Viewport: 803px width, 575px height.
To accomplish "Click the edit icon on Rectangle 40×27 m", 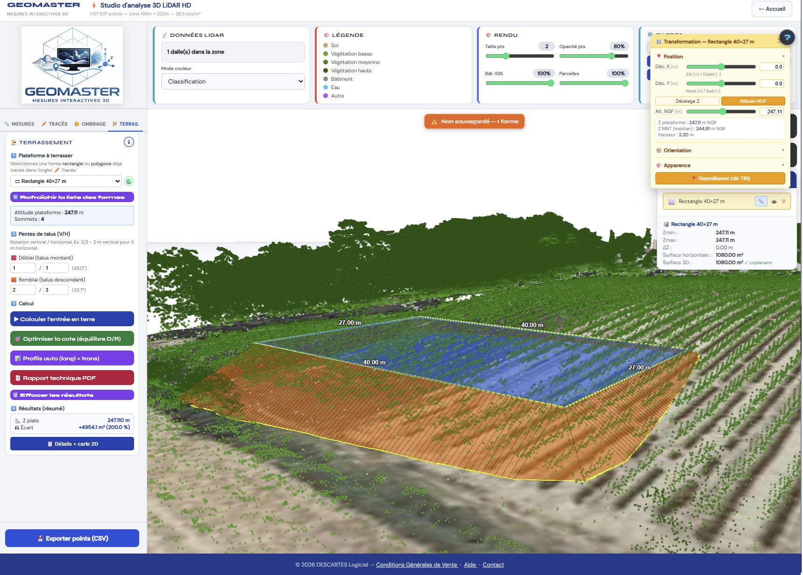I will click(x=761, y=202).
